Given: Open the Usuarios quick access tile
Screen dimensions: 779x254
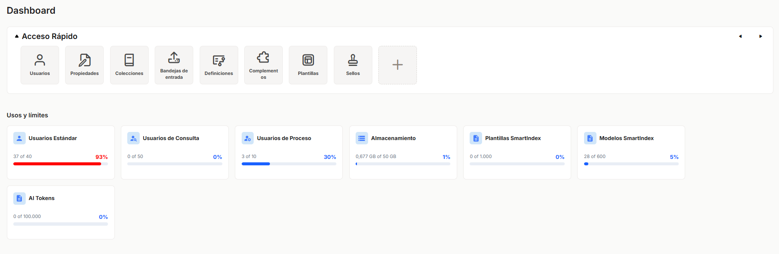Looking at the screenshot, I should (40, 65).
